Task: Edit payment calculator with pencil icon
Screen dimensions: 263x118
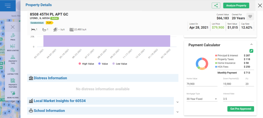Action: [x=251, y=51]
